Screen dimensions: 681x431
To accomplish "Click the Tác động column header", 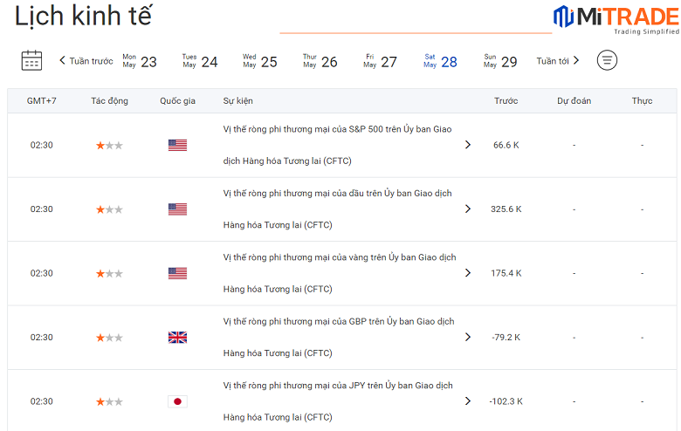I will click(x=109, y=101).
